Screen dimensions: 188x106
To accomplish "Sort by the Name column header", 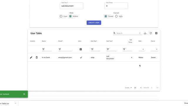I will (44, 41).
